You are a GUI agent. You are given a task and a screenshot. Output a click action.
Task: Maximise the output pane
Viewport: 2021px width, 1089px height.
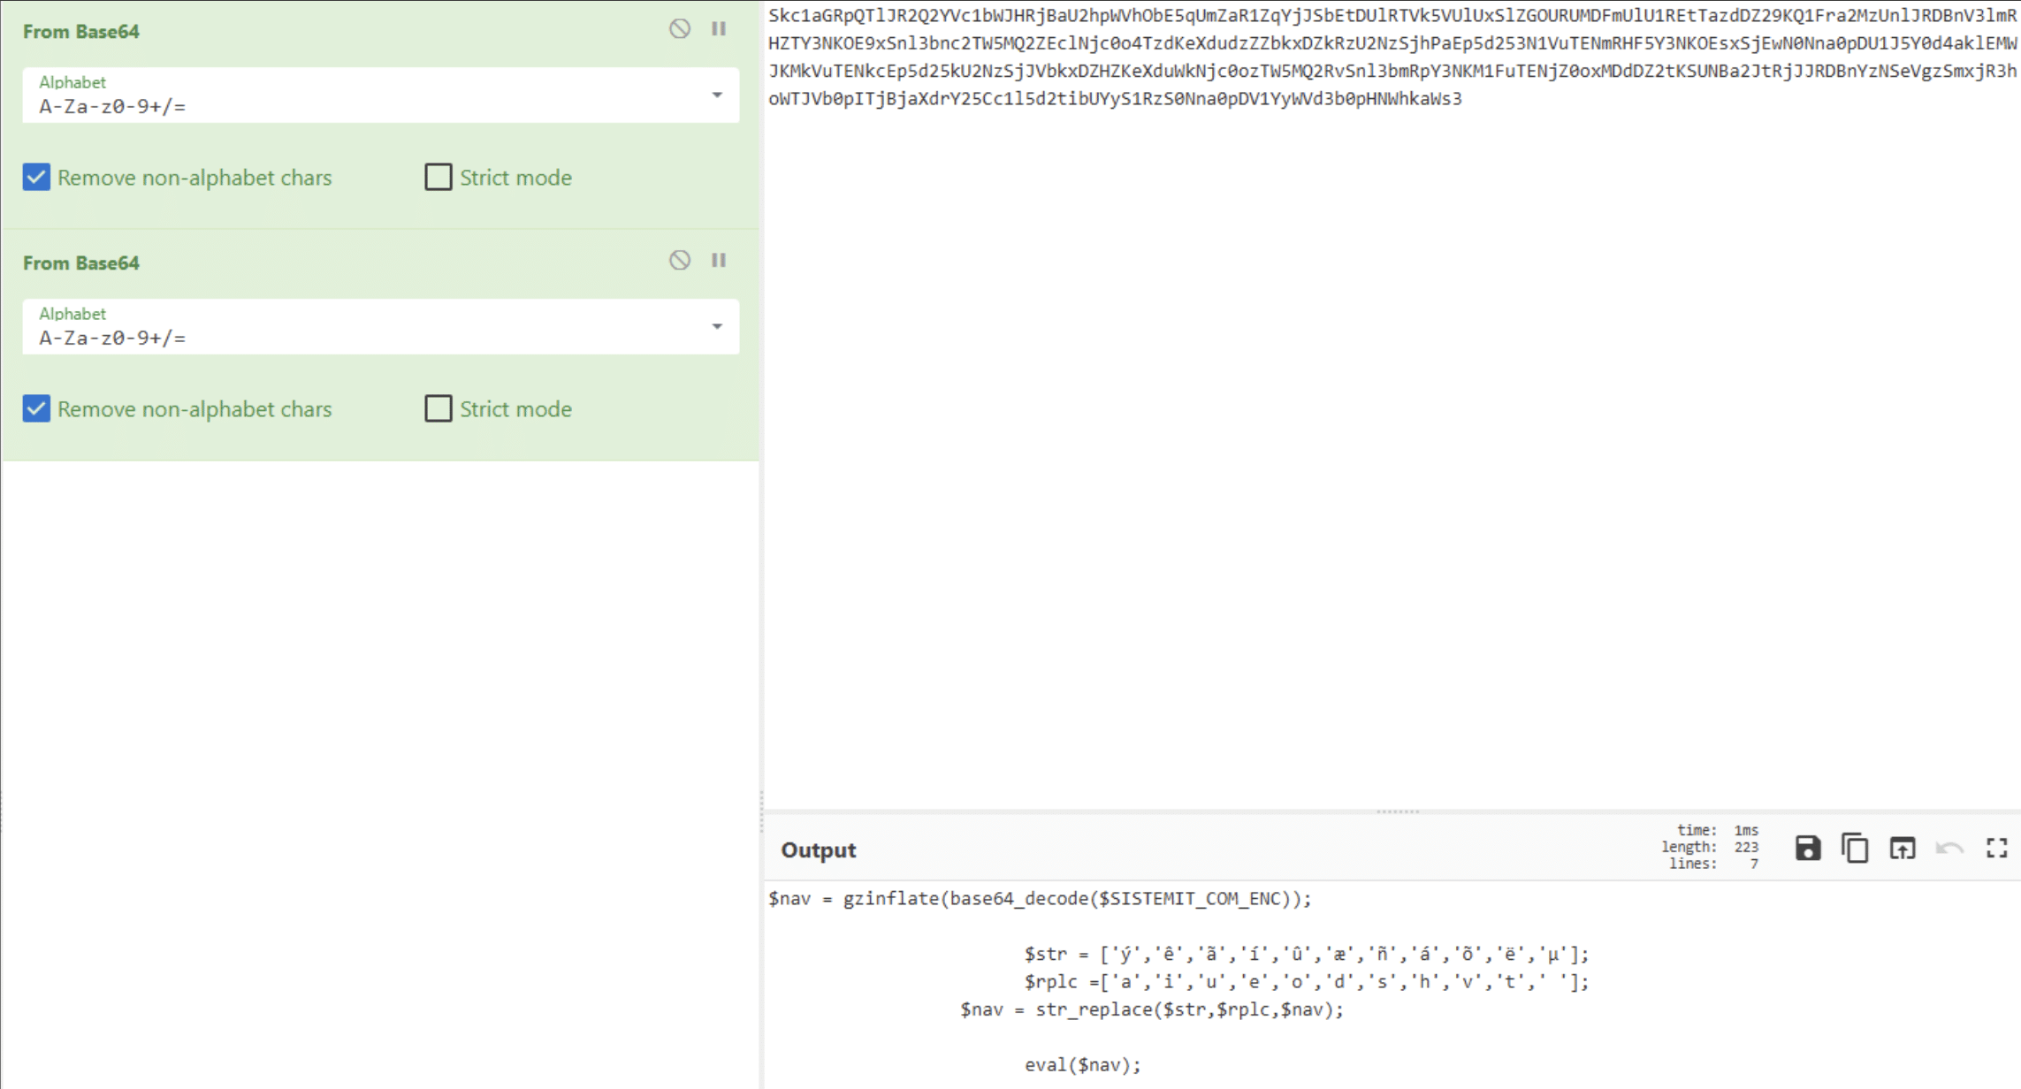pyautogui.click(x=1996, y=849)
